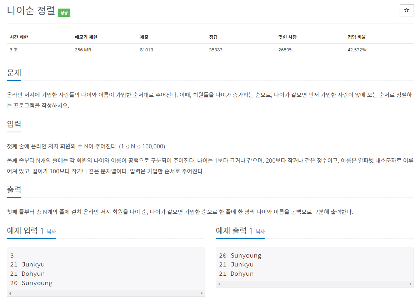This screenshot has height=300, width=420.
Task: Click the 입력 section heading
Action: point(14,124)
